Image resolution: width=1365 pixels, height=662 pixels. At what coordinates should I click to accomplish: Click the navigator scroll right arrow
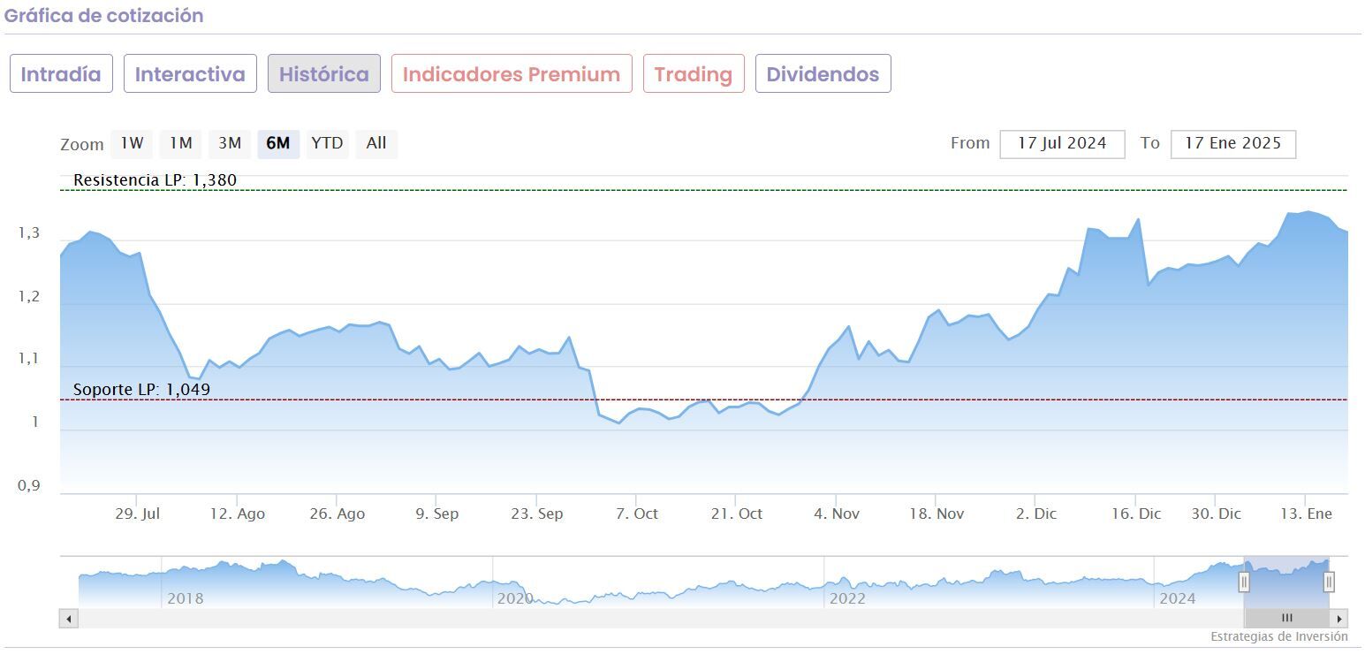point(1339,619)
